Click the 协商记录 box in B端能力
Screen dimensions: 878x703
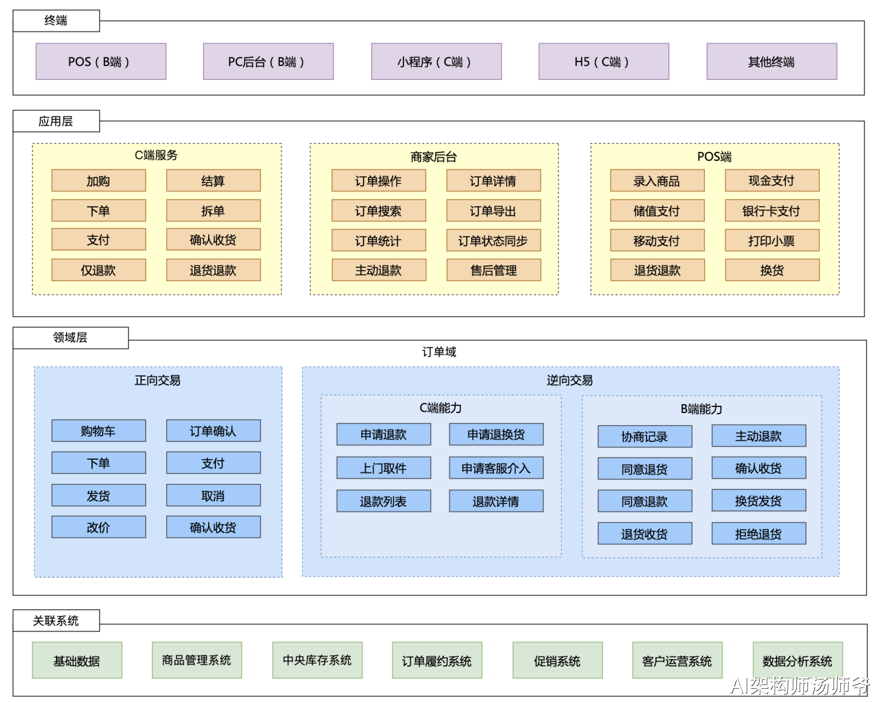(x=645, y=437)
